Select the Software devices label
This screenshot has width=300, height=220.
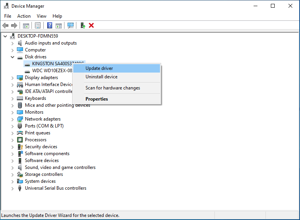point(42,160)
